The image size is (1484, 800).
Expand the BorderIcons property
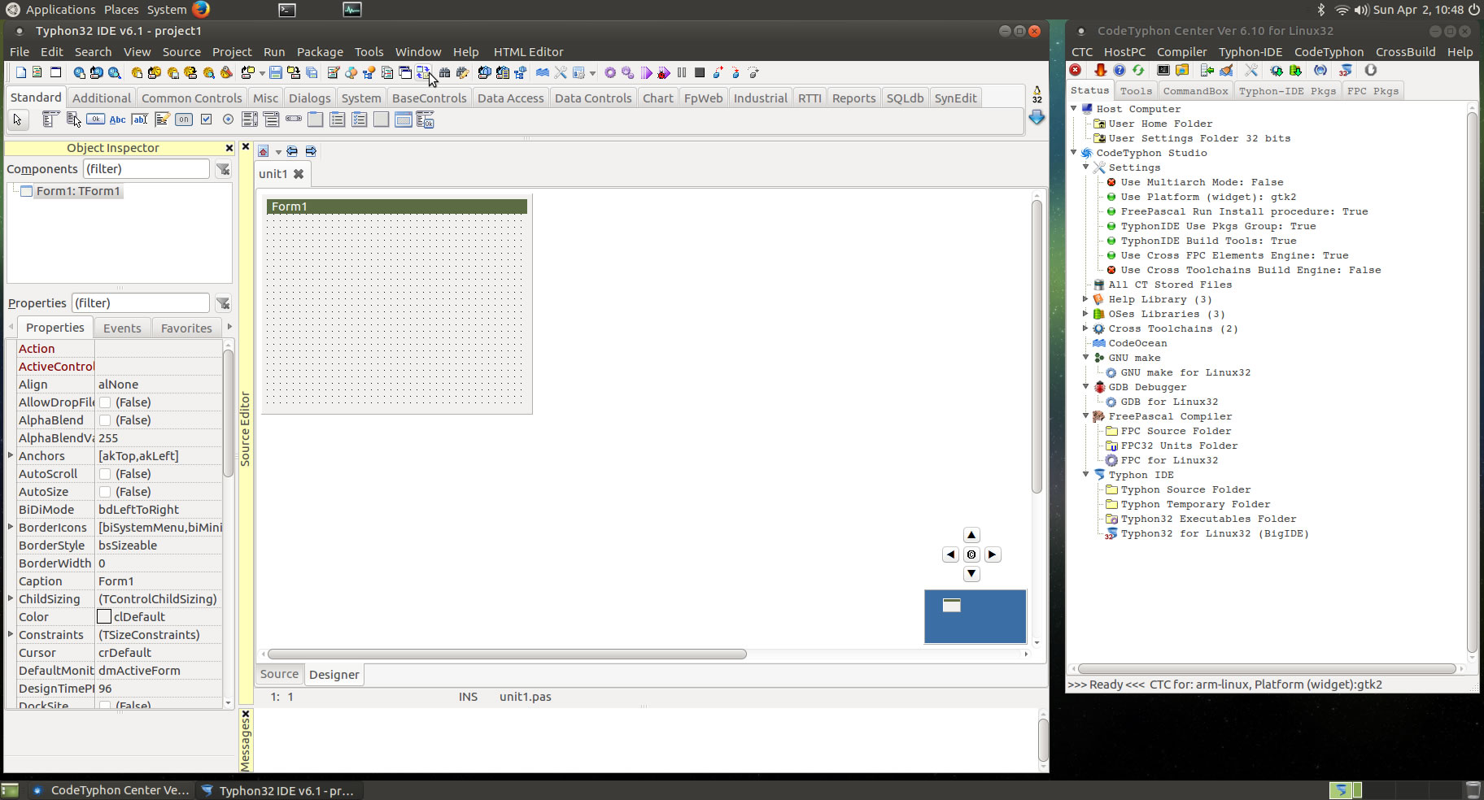(x=11, y=527)
